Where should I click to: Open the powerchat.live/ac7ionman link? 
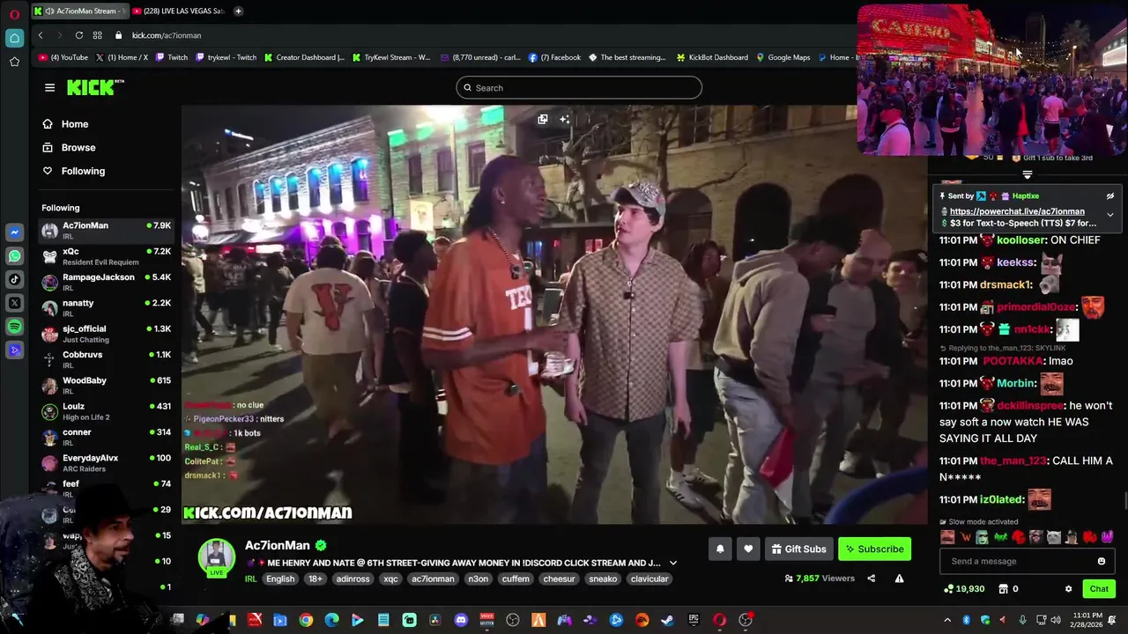(1017, 211)
